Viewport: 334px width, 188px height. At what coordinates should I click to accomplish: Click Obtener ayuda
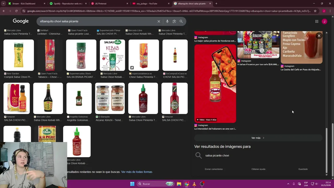pos(258,169)
